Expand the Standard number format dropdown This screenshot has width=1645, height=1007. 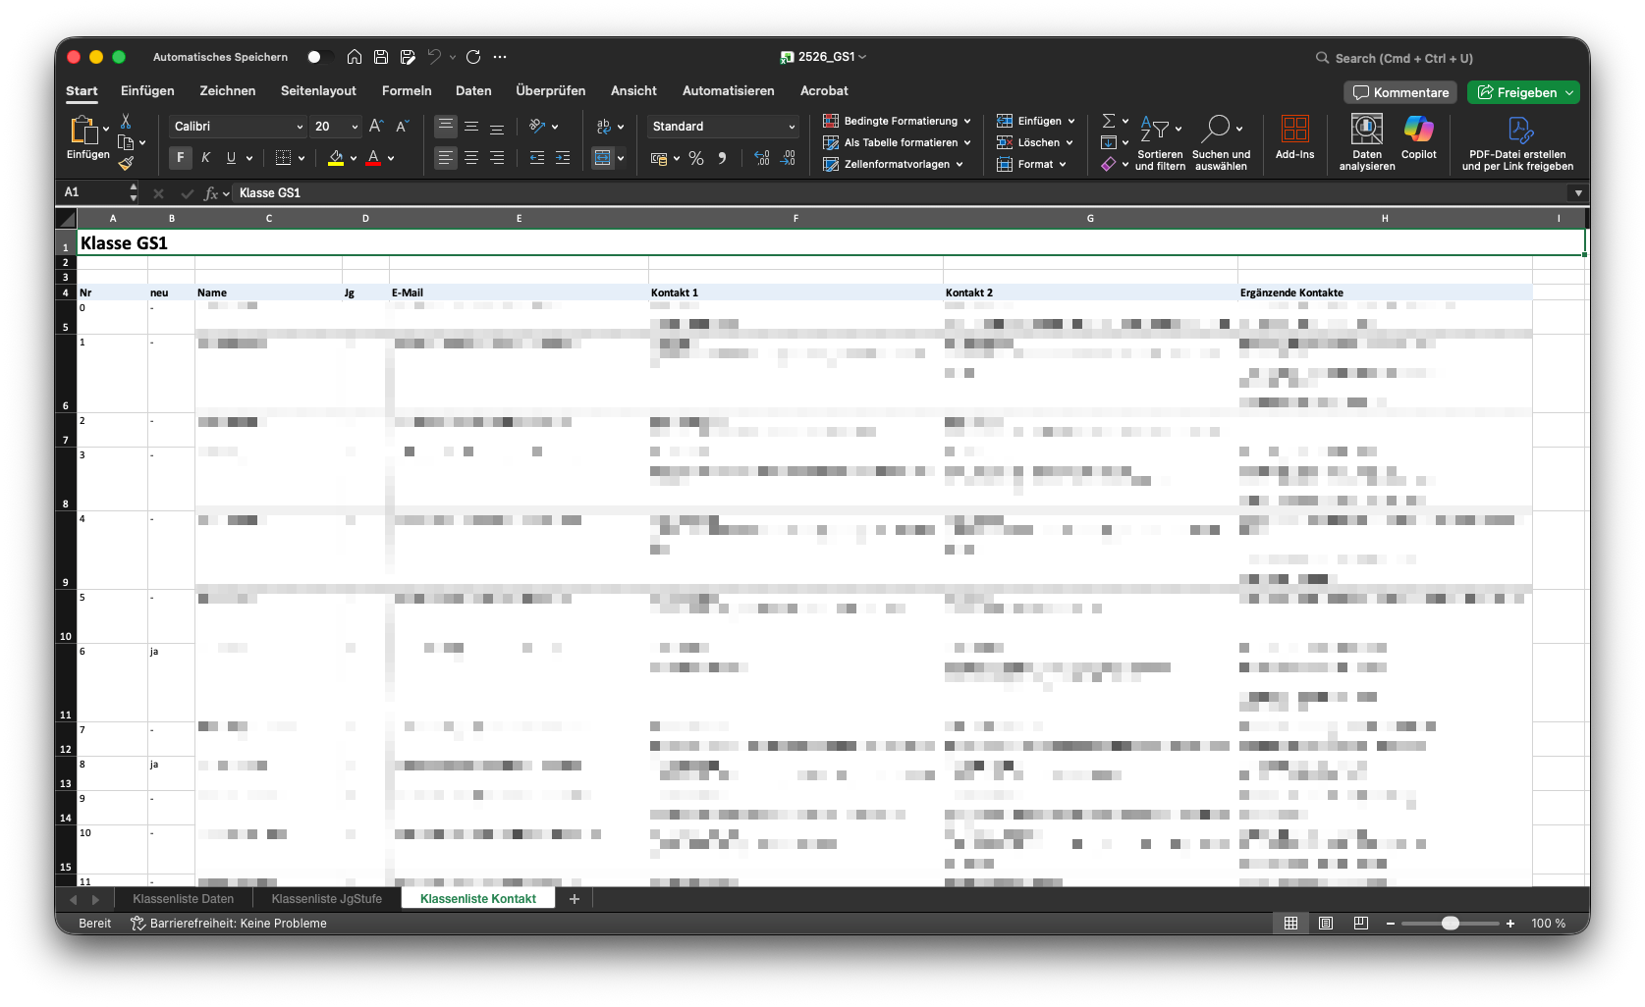pyautogui.click(x=791, y=127)
